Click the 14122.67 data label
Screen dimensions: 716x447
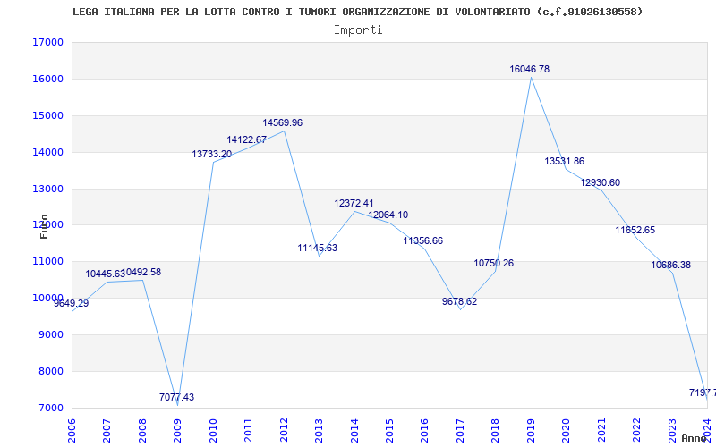247,140
